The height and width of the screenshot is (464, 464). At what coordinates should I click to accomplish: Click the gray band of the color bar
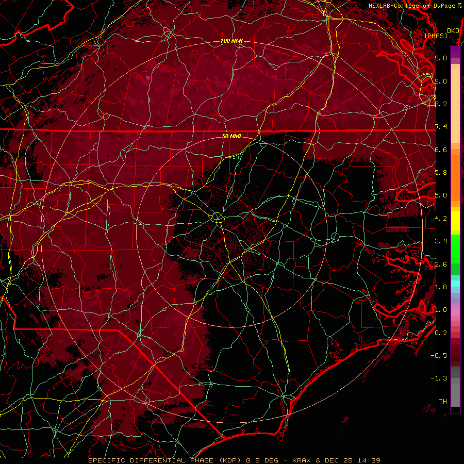pyautogui.click(x=455, y=386)
